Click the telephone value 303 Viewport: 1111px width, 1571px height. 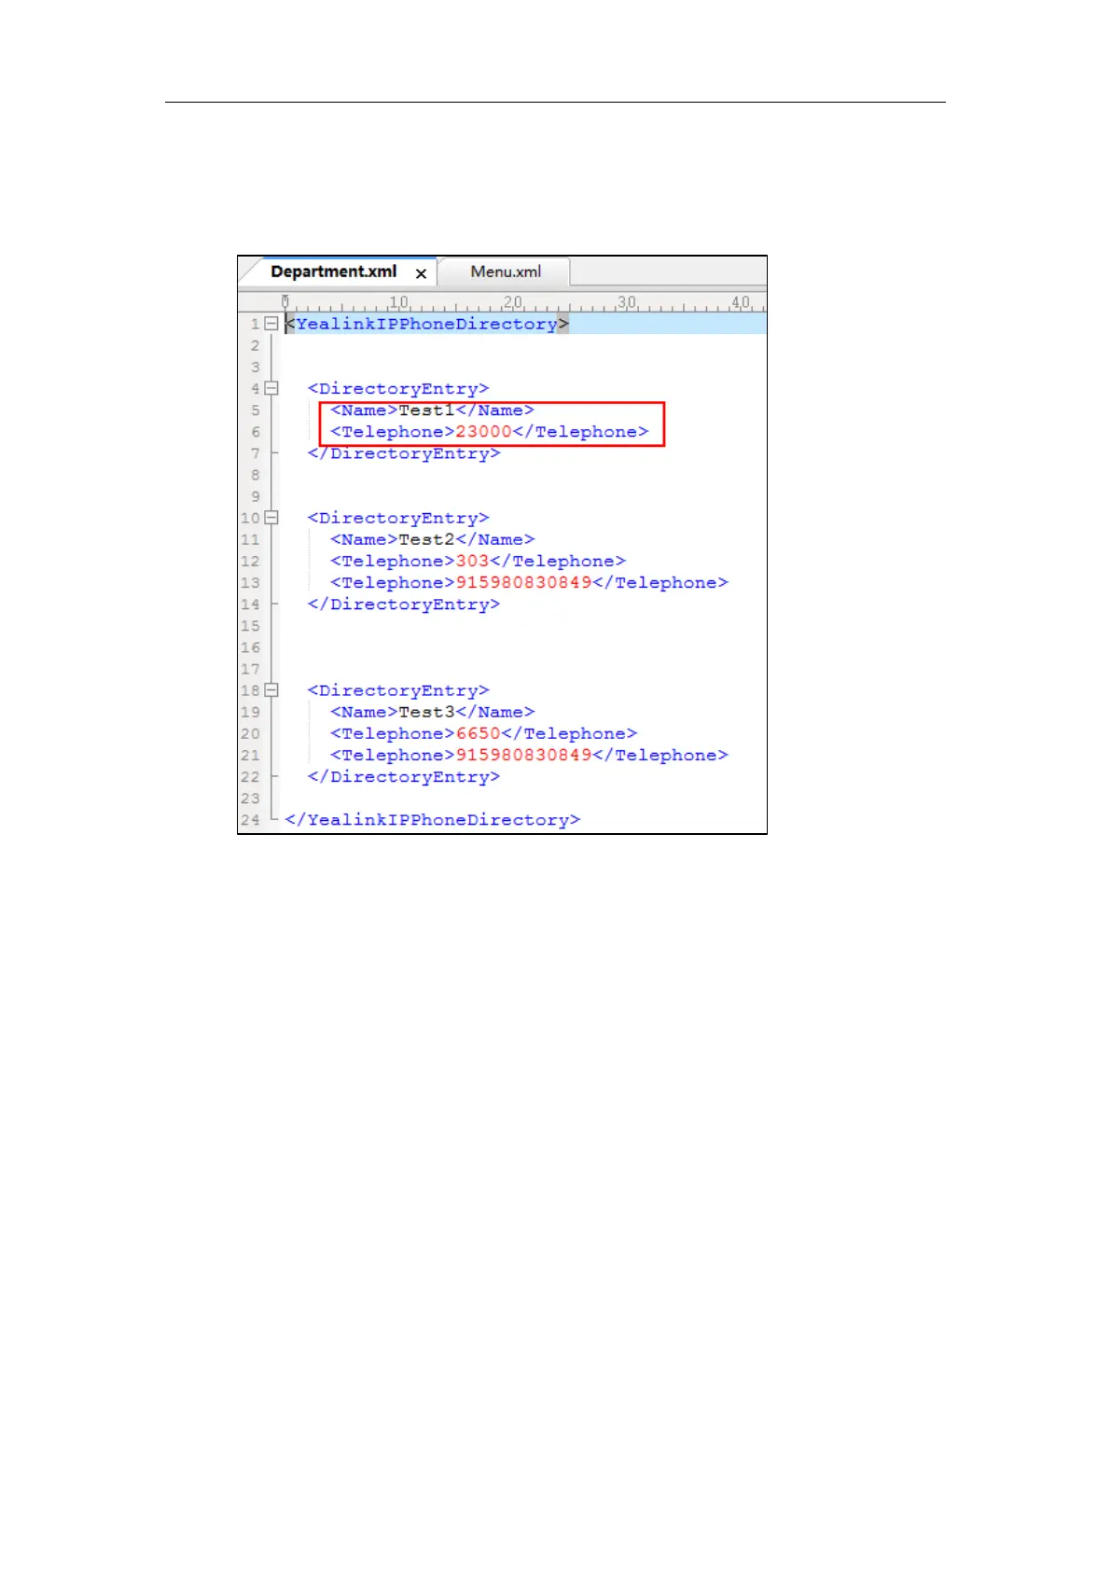pyautogui.click(x=472, y=561)
